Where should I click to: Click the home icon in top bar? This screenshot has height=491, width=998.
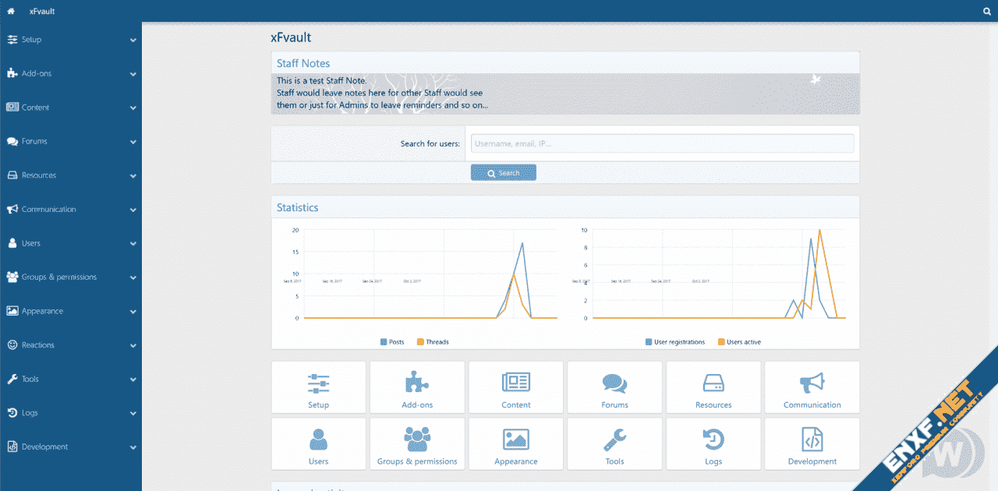(x=11, y=12)
